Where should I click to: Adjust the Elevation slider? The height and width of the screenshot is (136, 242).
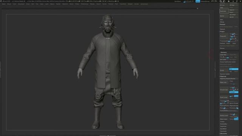pyautogui.click(x=234, y=108)
